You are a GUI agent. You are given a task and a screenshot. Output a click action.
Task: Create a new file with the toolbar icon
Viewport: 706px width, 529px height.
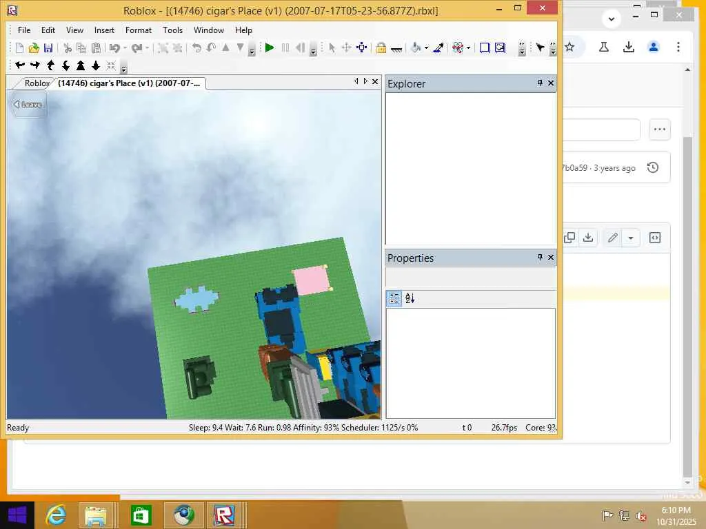click(x=19, y=48)
